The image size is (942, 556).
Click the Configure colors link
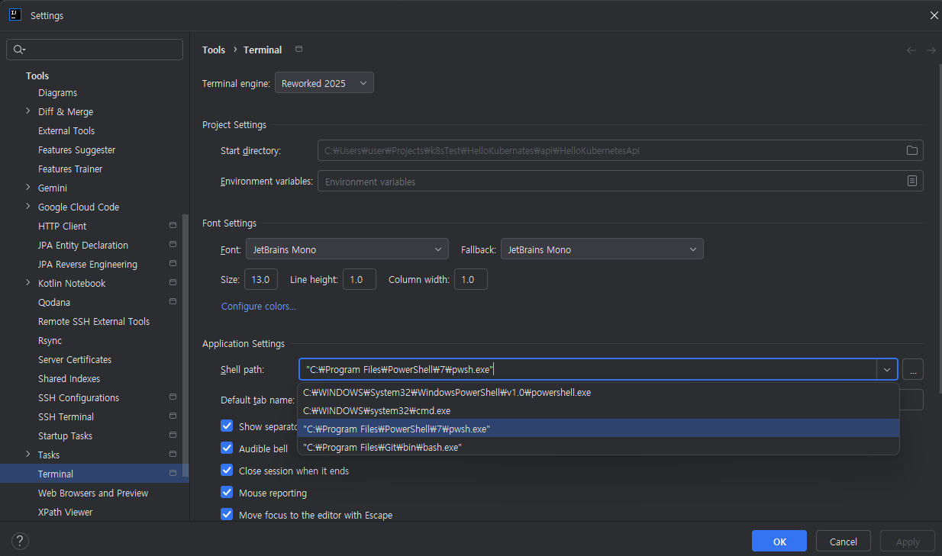click(259, 306)
